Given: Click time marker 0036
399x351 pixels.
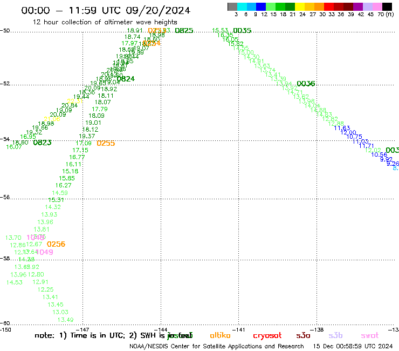Looking at the screenshot, I should [x=306, y=84].
